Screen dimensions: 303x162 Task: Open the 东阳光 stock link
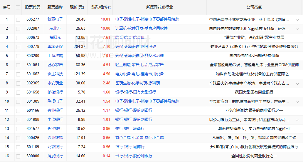coord(55,37)
